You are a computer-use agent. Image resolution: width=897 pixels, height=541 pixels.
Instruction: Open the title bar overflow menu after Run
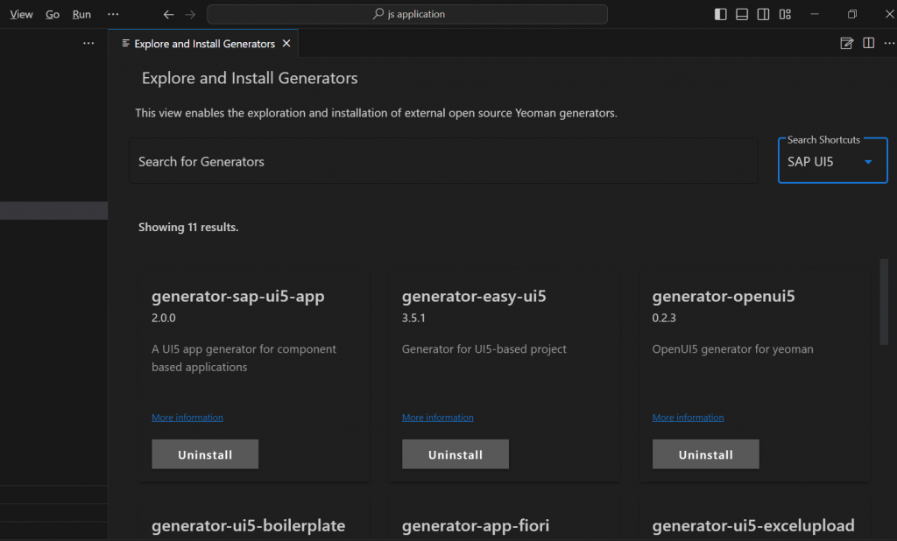pos(113,14)
